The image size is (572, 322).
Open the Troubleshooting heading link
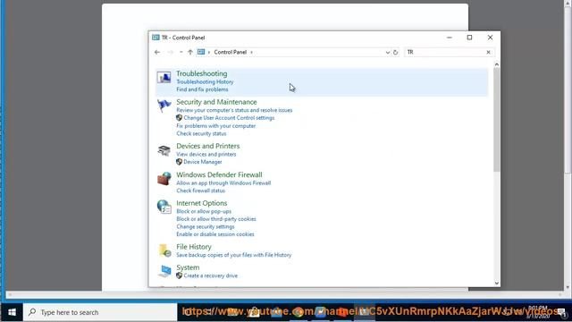click(x=202, y=73)
